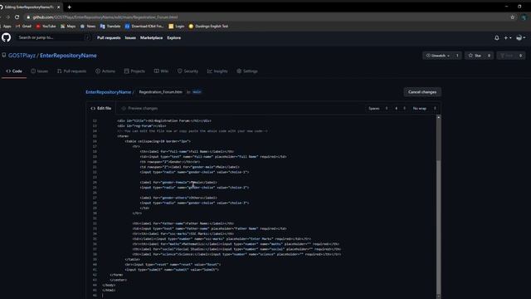The width and height of the screenshot is (531, 299).
Task: Open the indent size 4 dropdown
Action: click(x=400, y=109)
